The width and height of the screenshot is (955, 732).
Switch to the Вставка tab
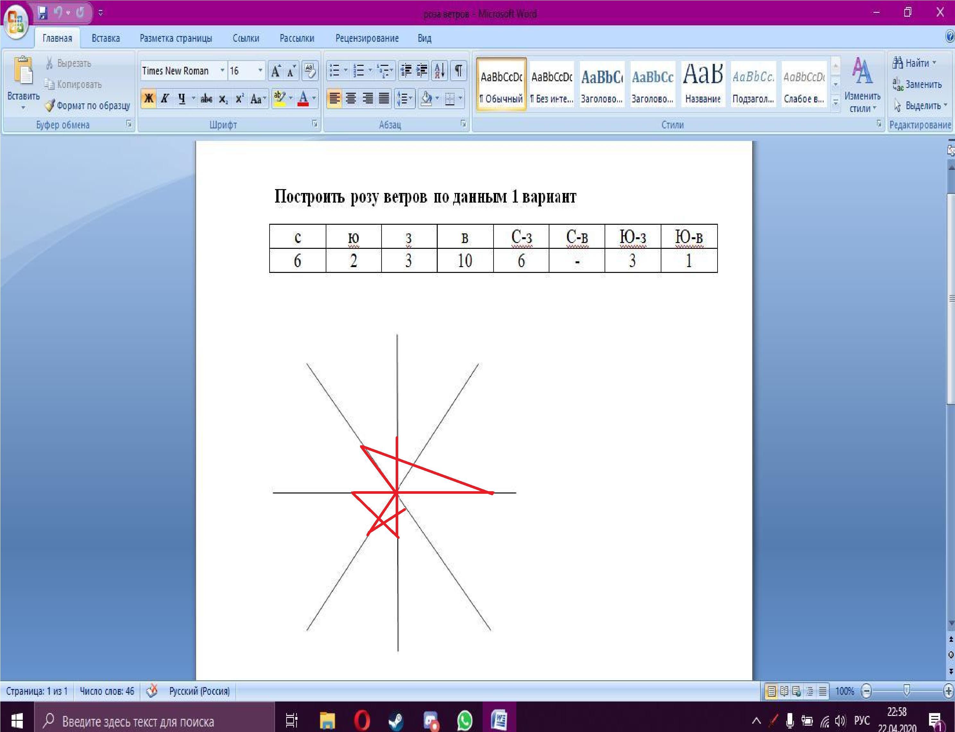[x=105, y=38]
